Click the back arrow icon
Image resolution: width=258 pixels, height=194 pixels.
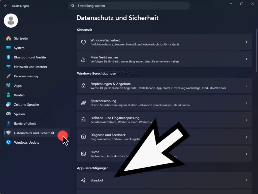(6, 6)
